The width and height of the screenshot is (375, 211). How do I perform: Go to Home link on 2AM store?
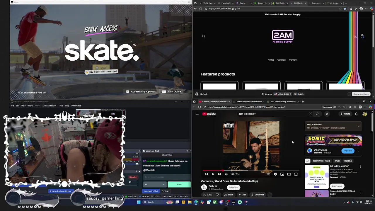point(271,60)
